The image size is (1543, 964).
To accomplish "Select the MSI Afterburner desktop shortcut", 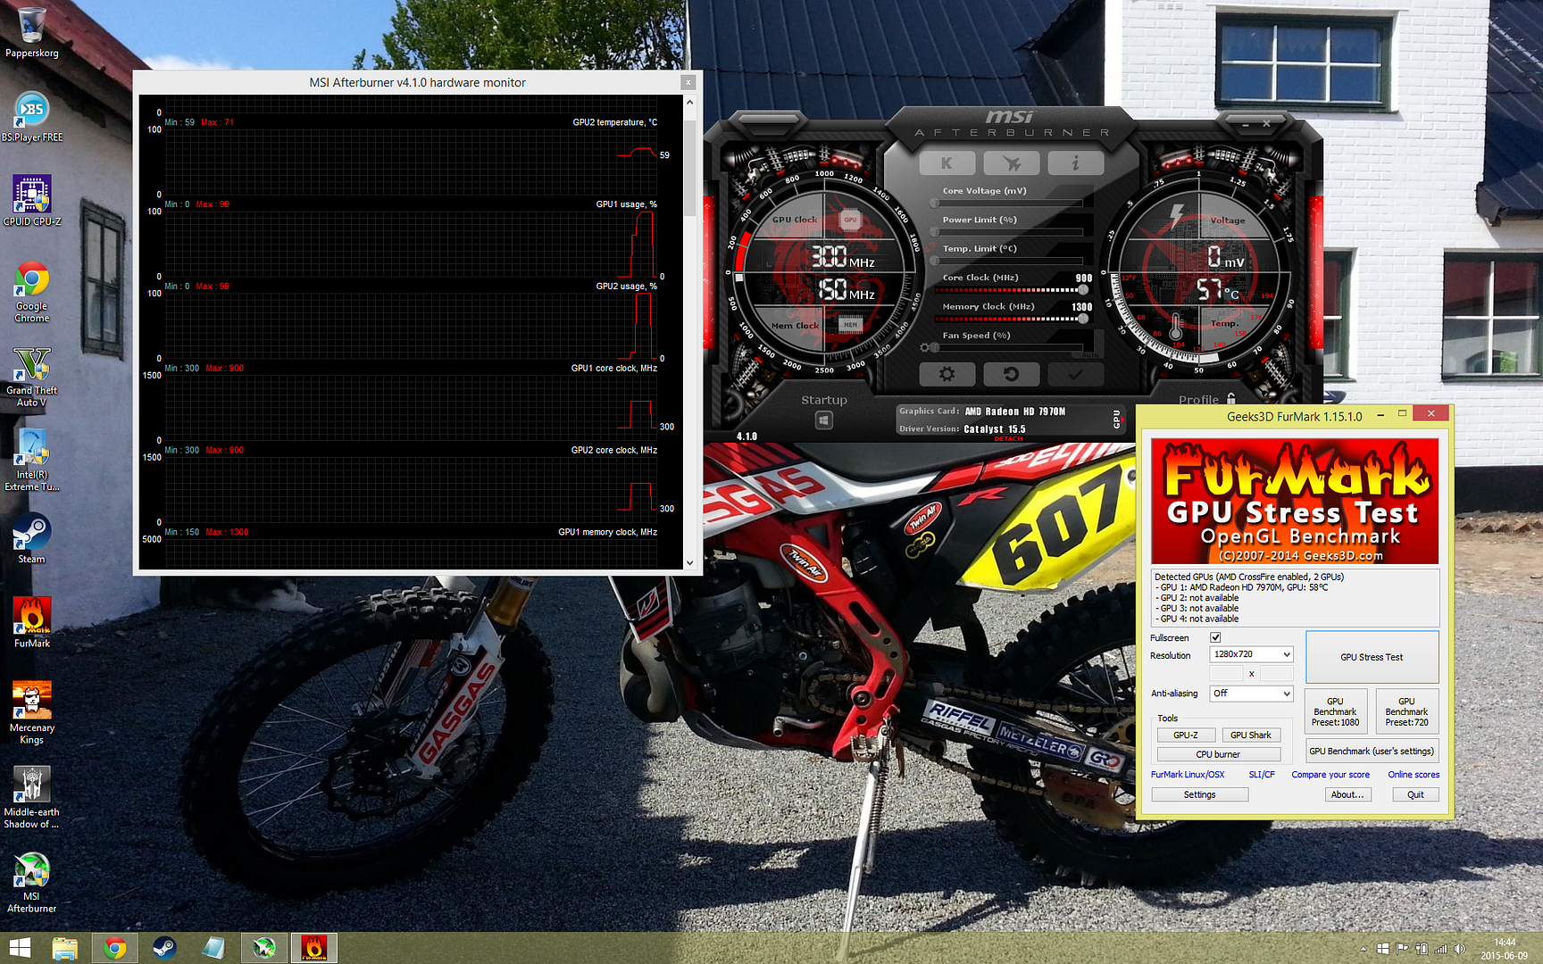I will click(32, 881).
